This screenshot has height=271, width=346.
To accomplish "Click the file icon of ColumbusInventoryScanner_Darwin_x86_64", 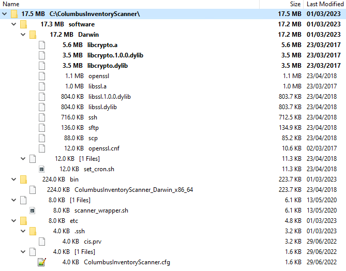I will tap(33, 190).
